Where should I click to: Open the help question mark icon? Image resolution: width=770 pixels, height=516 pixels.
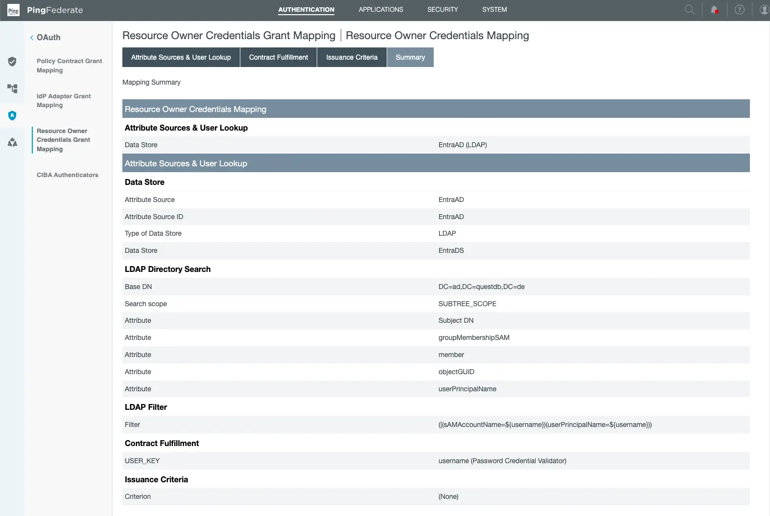tap(740, 10)
